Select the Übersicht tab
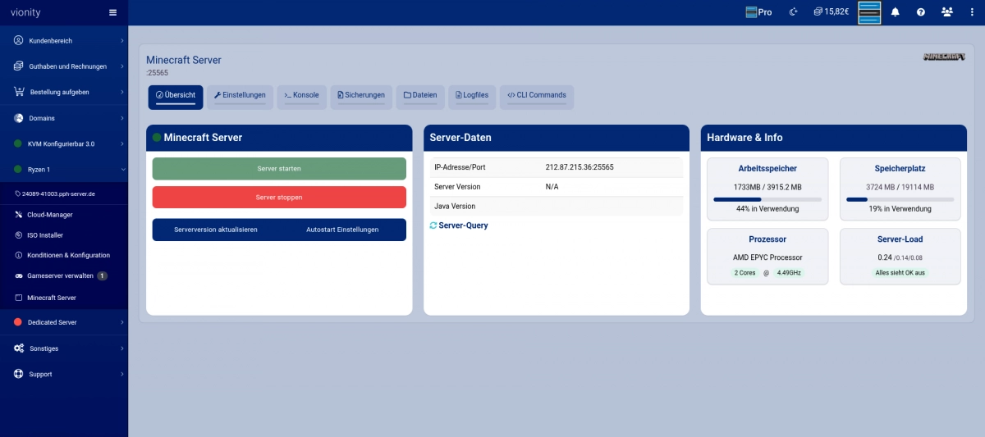The width and height of the screenshot is (985, 437). pos(176,97)
